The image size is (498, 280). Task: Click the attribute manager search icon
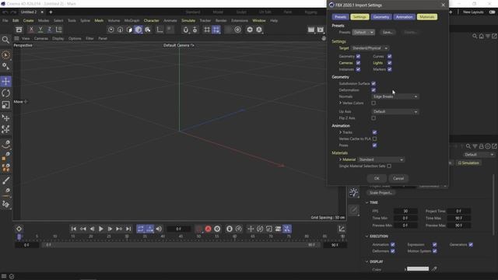(468, 146)
